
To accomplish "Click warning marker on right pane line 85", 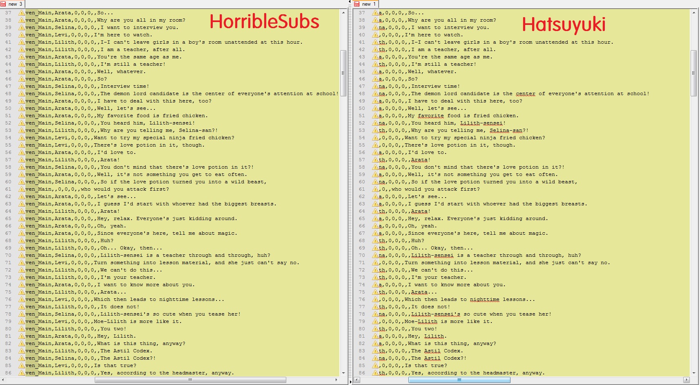I will (x=375, y=365).
